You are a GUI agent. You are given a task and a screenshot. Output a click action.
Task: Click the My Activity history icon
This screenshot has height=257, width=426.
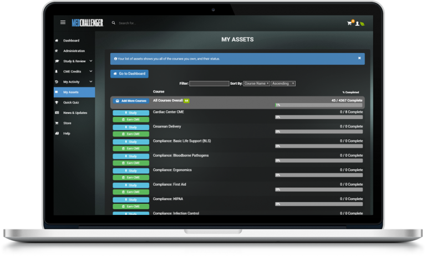[x=57, y=82]
